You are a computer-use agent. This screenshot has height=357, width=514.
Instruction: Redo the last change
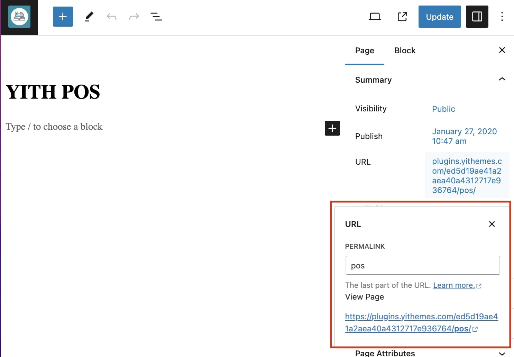134,17
